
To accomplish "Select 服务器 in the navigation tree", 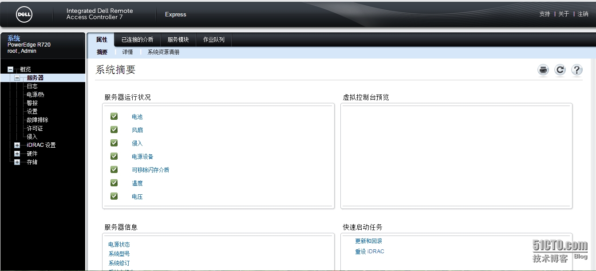I will click(x=35, y=78).
